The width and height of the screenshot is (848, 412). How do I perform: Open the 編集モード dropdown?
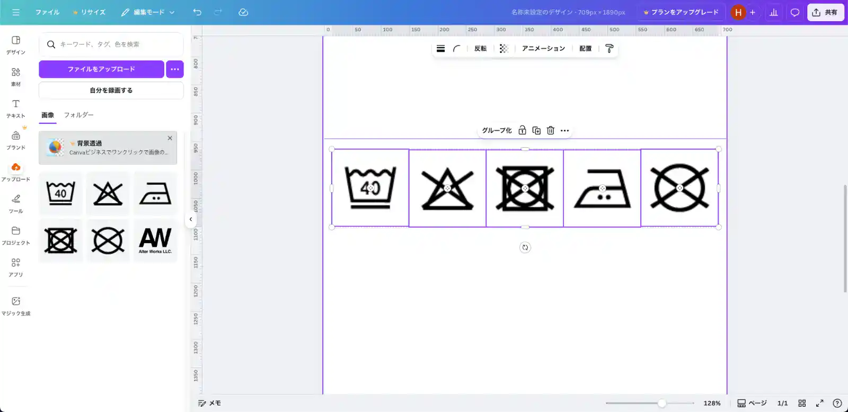(x=148, y=12)
